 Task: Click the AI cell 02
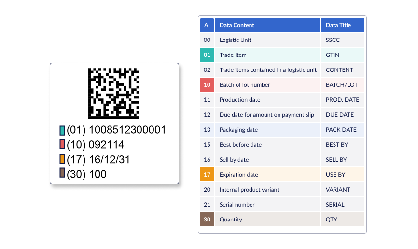(207, 70)
